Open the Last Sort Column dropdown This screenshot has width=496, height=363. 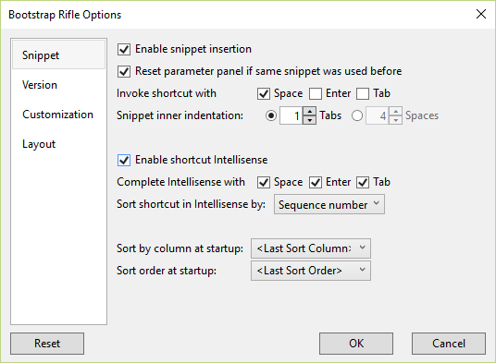pyautogui.click(x=311, y=248)
